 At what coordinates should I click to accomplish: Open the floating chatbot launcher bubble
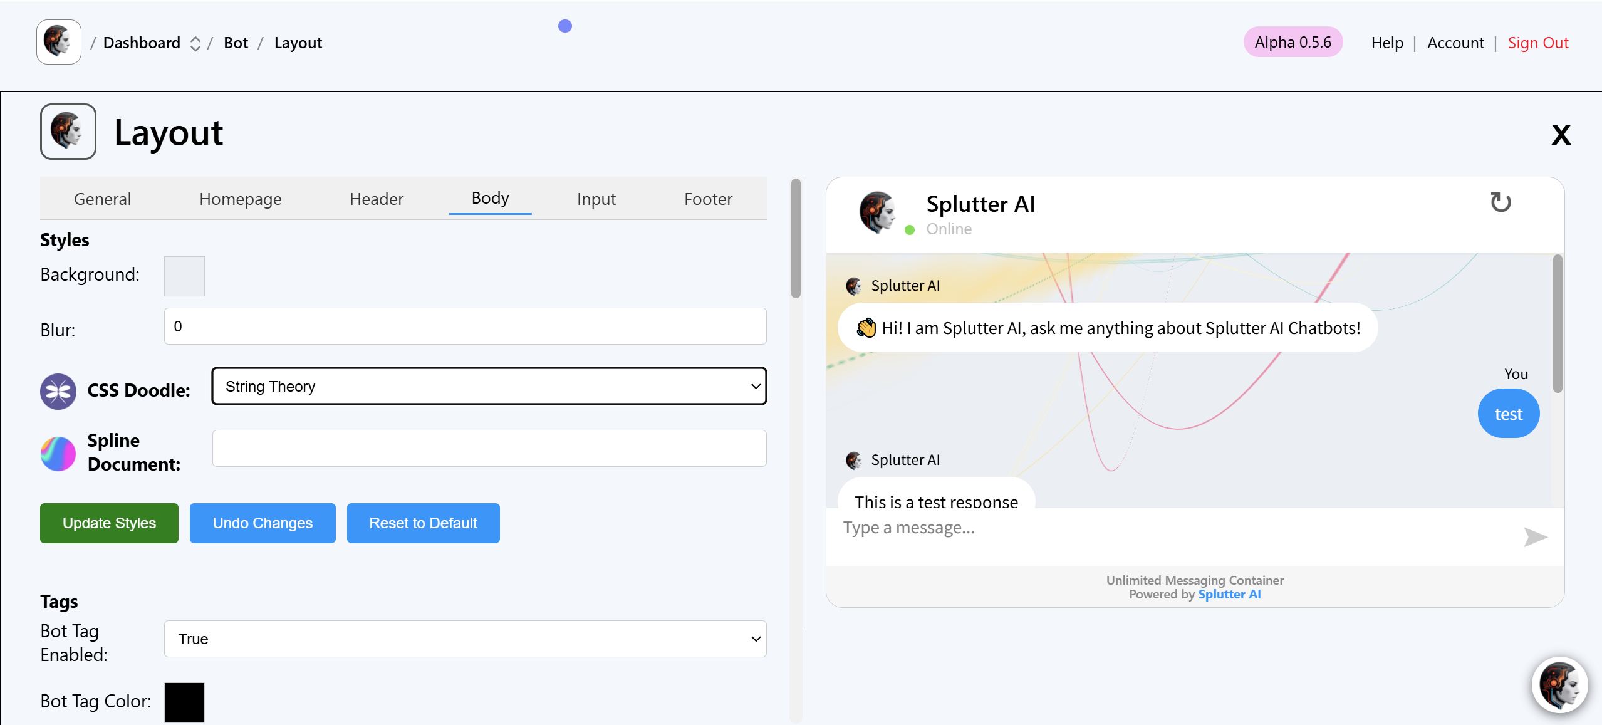1559,685
